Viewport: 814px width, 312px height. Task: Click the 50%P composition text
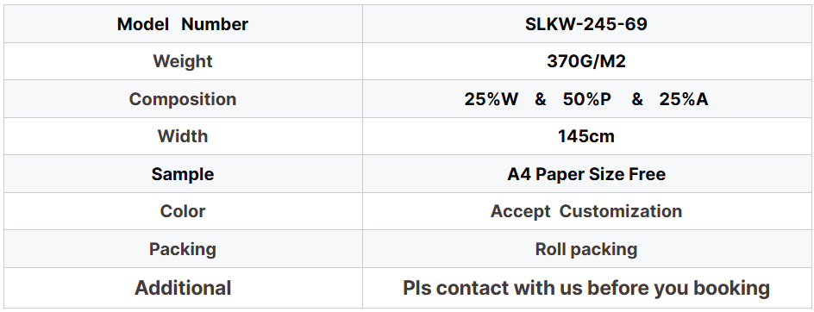point(587,98)
